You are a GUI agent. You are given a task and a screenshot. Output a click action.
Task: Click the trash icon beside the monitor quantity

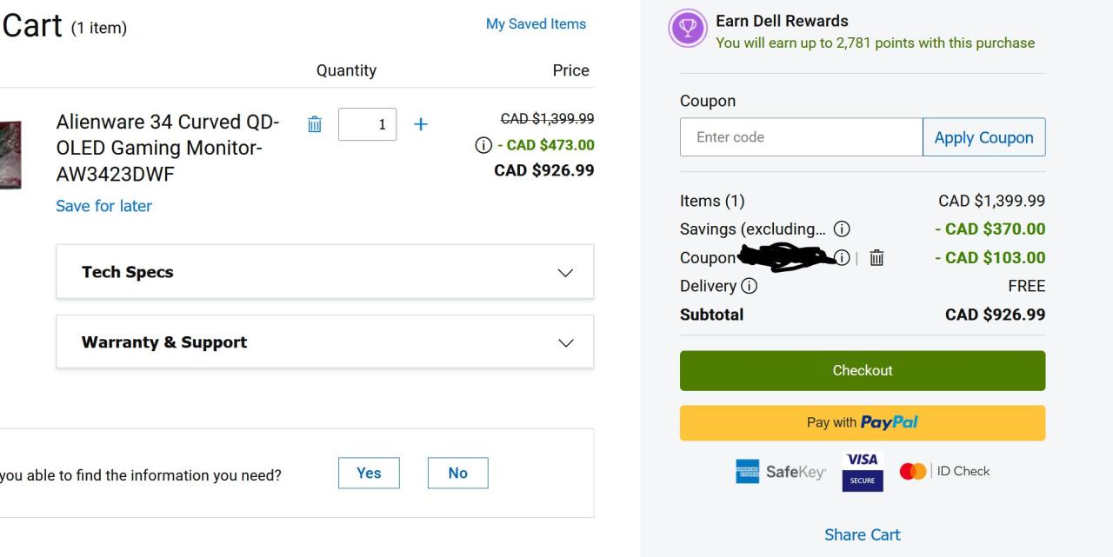tap(315, 124)
